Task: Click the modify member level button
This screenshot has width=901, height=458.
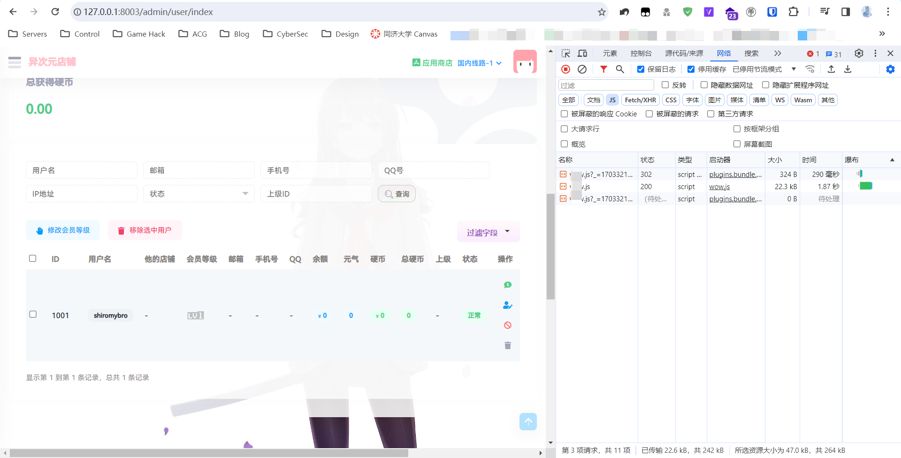Action: (x=63, y=230)
